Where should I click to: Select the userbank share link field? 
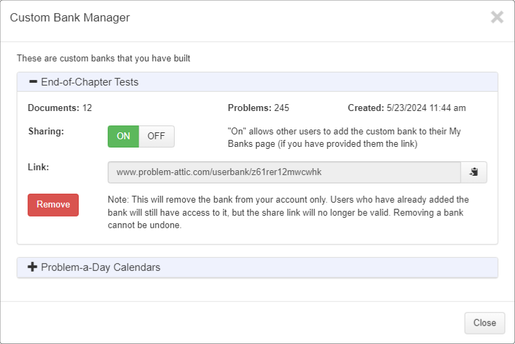point(284,172)
